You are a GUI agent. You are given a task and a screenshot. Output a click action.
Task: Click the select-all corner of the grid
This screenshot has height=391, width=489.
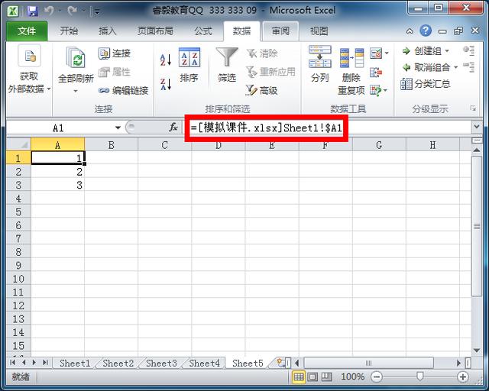point(18,144)
